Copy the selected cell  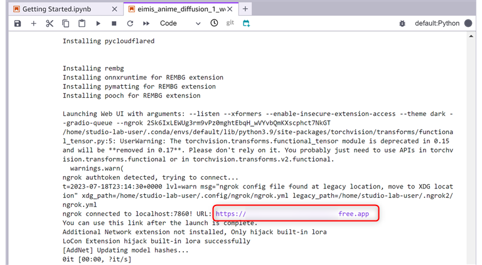pyautogui.click(x=66, y=23)
